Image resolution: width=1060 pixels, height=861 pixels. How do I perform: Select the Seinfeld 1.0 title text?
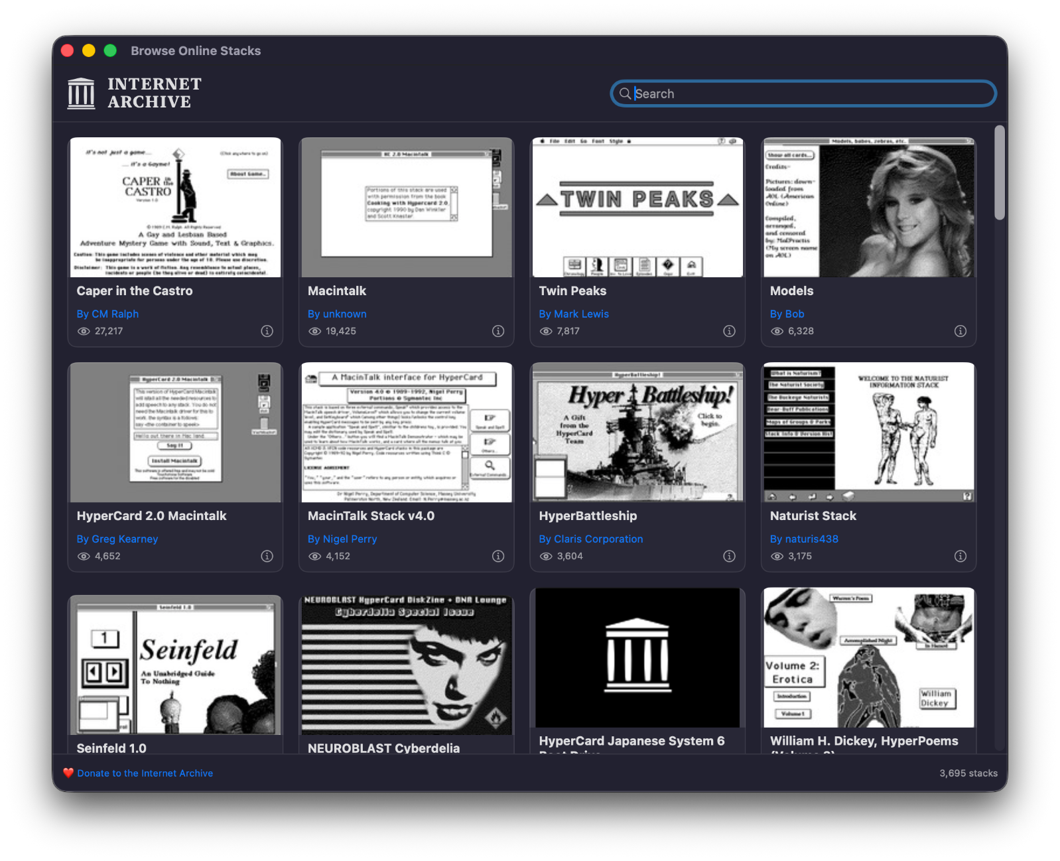(x=111, y=748)
